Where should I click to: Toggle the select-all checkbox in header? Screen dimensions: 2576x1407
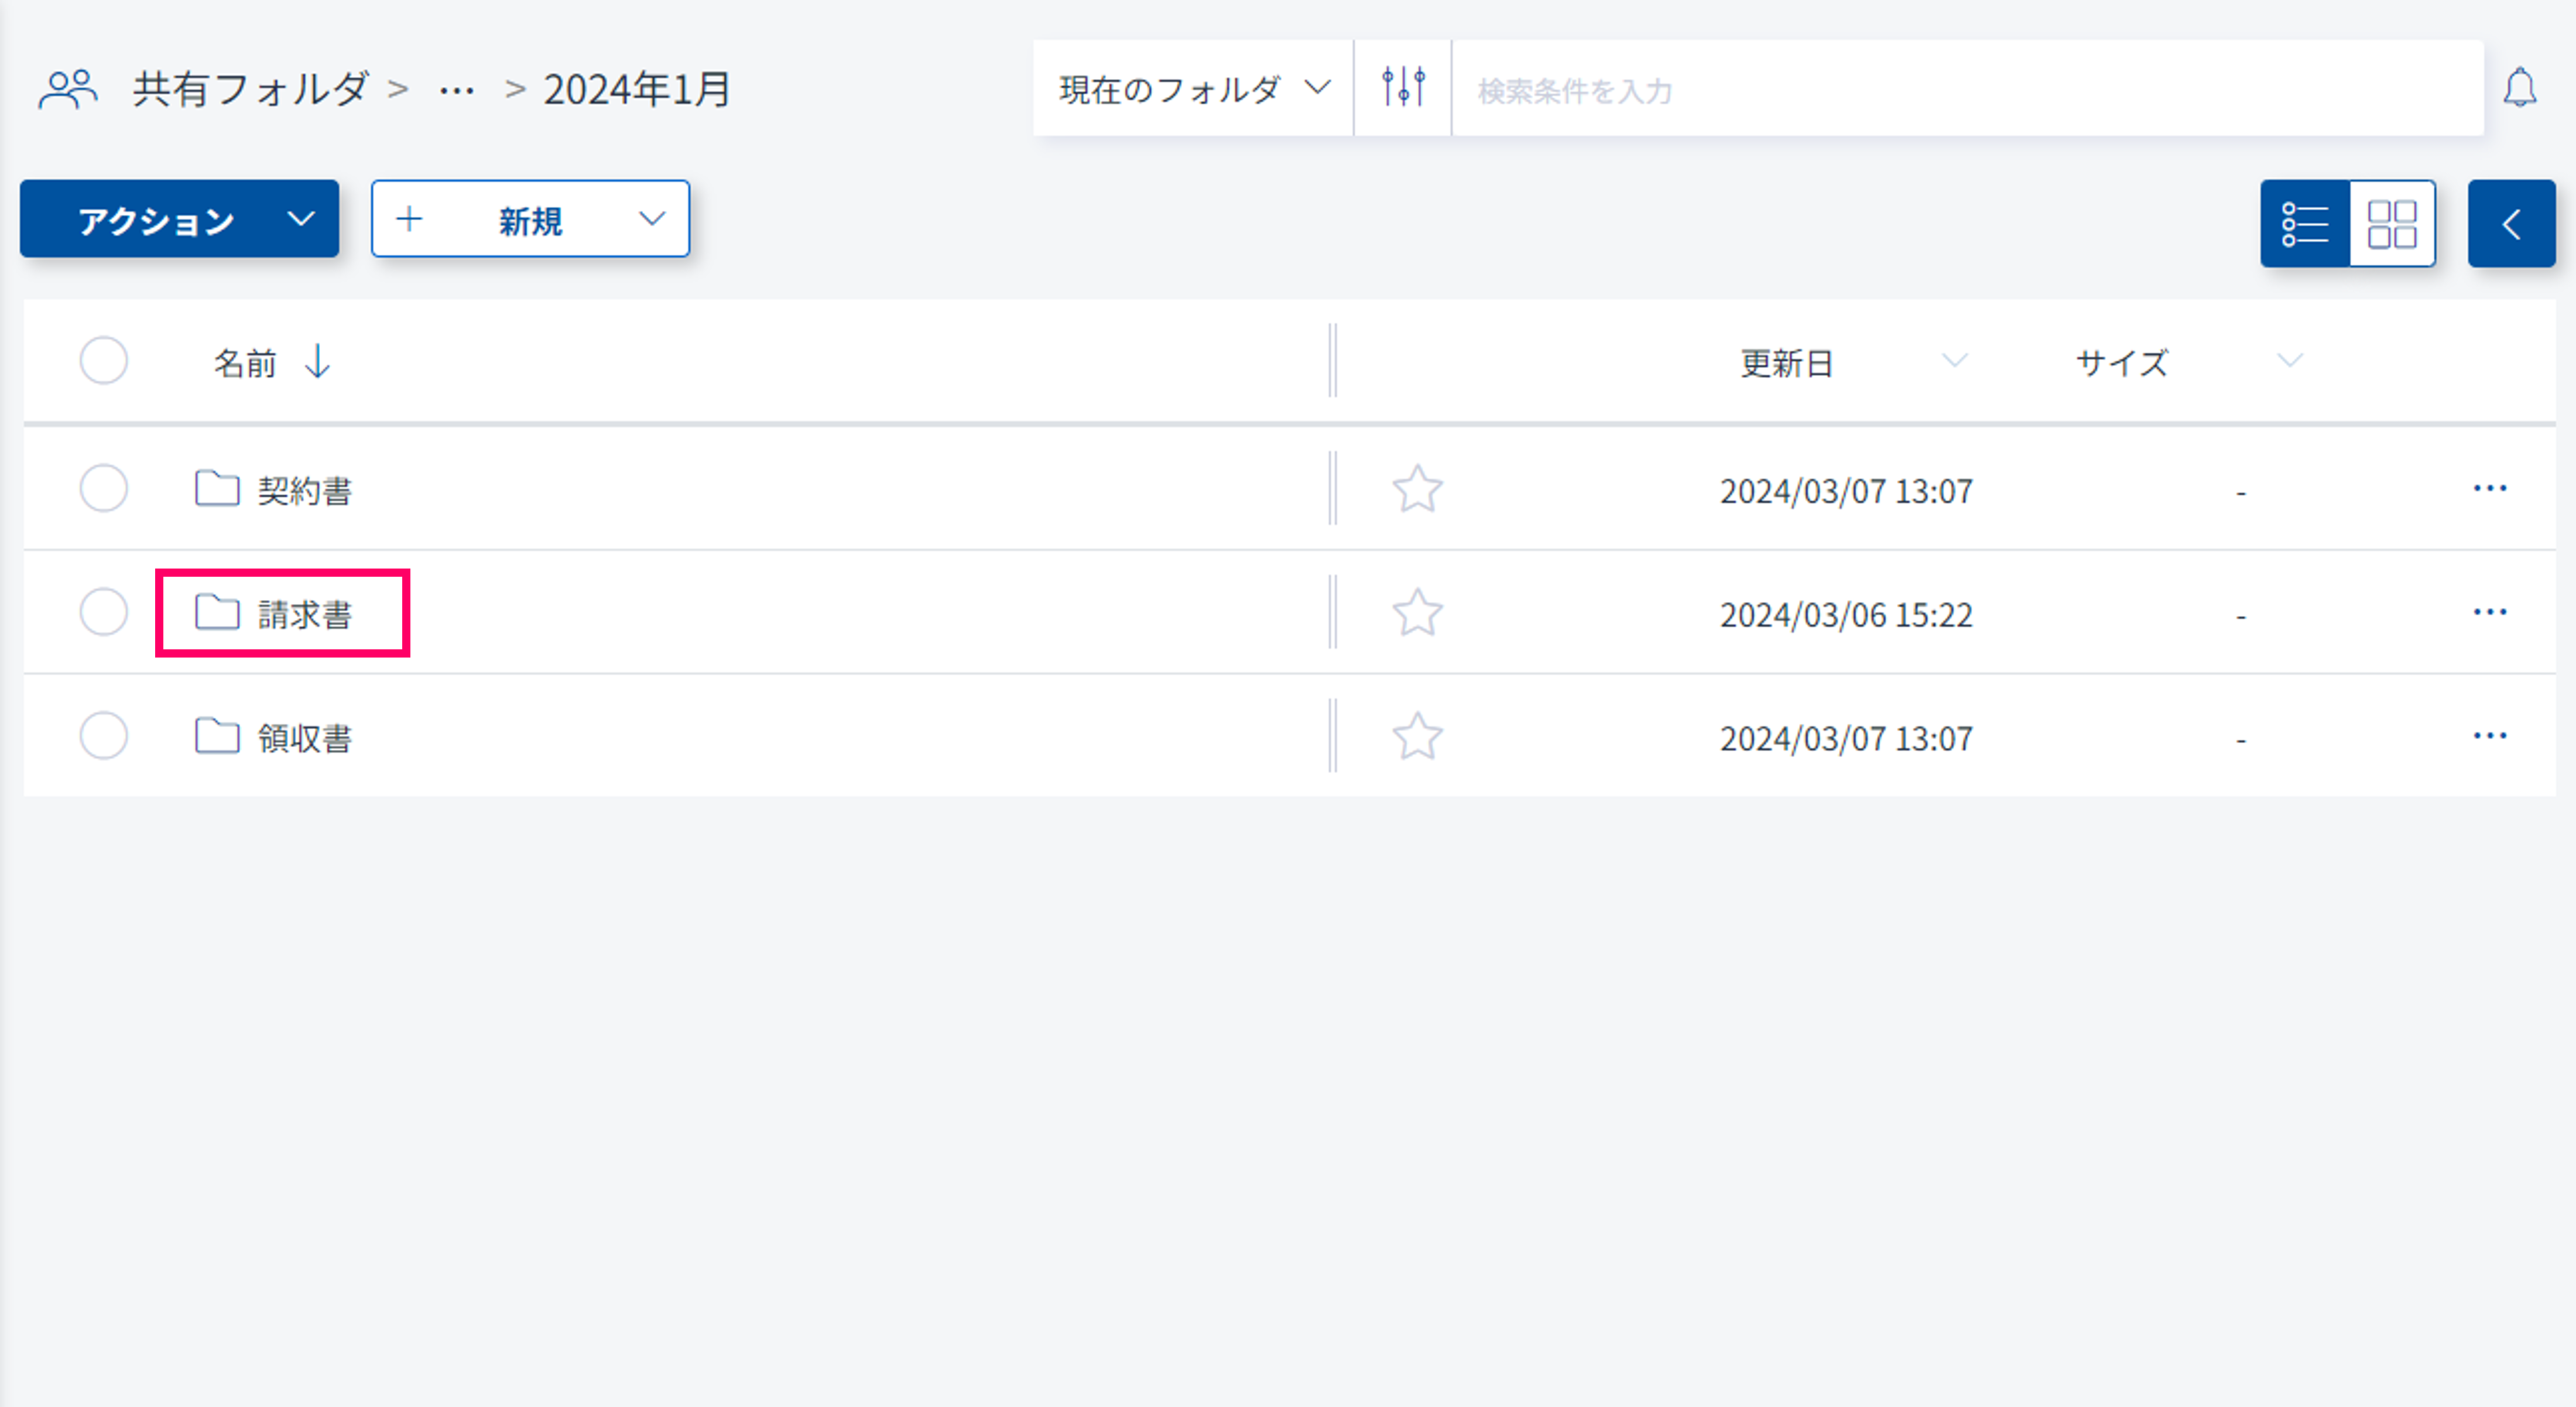point(104,361)
